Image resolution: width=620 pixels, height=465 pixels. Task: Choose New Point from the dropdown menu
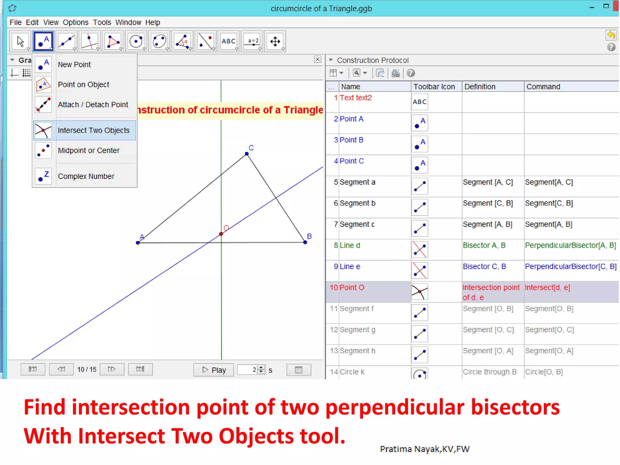85,64
